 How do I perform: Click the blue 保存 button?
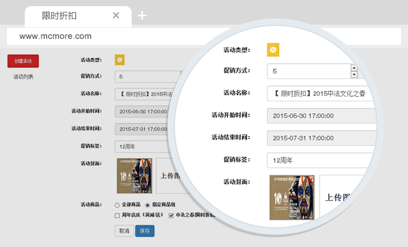(145, 231)
